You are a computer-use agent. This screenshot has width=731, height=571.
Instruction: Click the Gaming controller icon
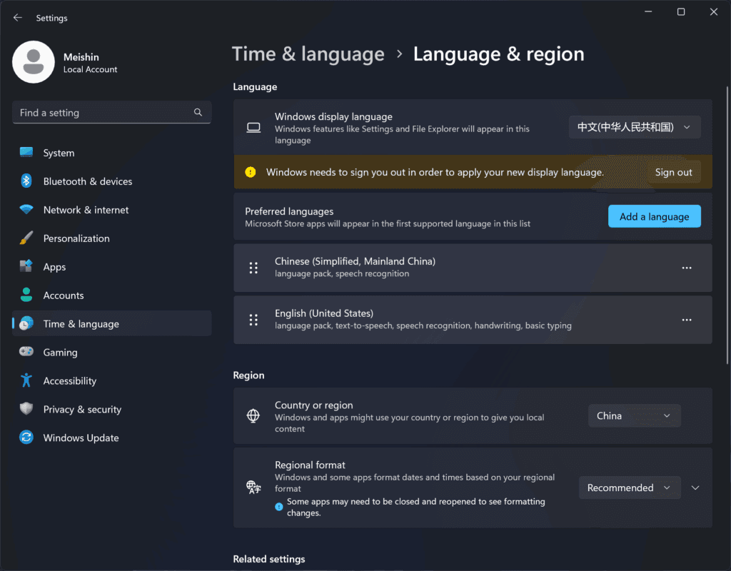[x=26, y=353]
